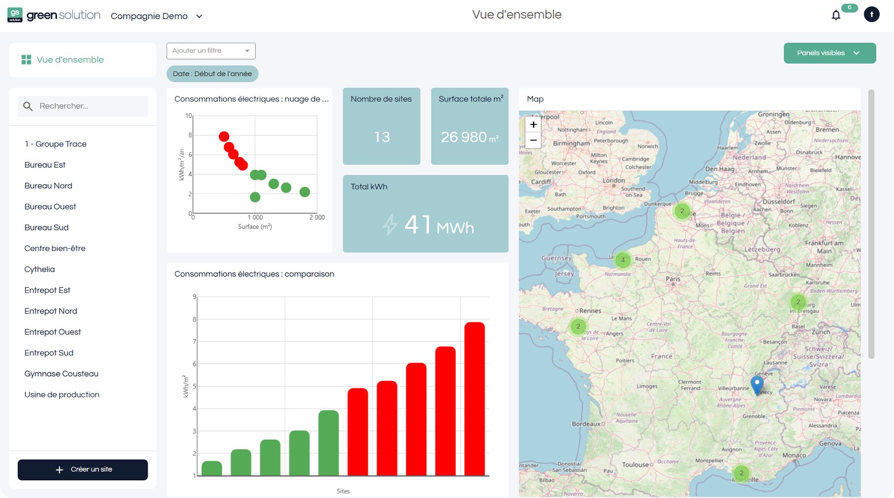Click the Date : Début de l'année filter chip
This screenshot has width=894, height=498.
(212, 74)
